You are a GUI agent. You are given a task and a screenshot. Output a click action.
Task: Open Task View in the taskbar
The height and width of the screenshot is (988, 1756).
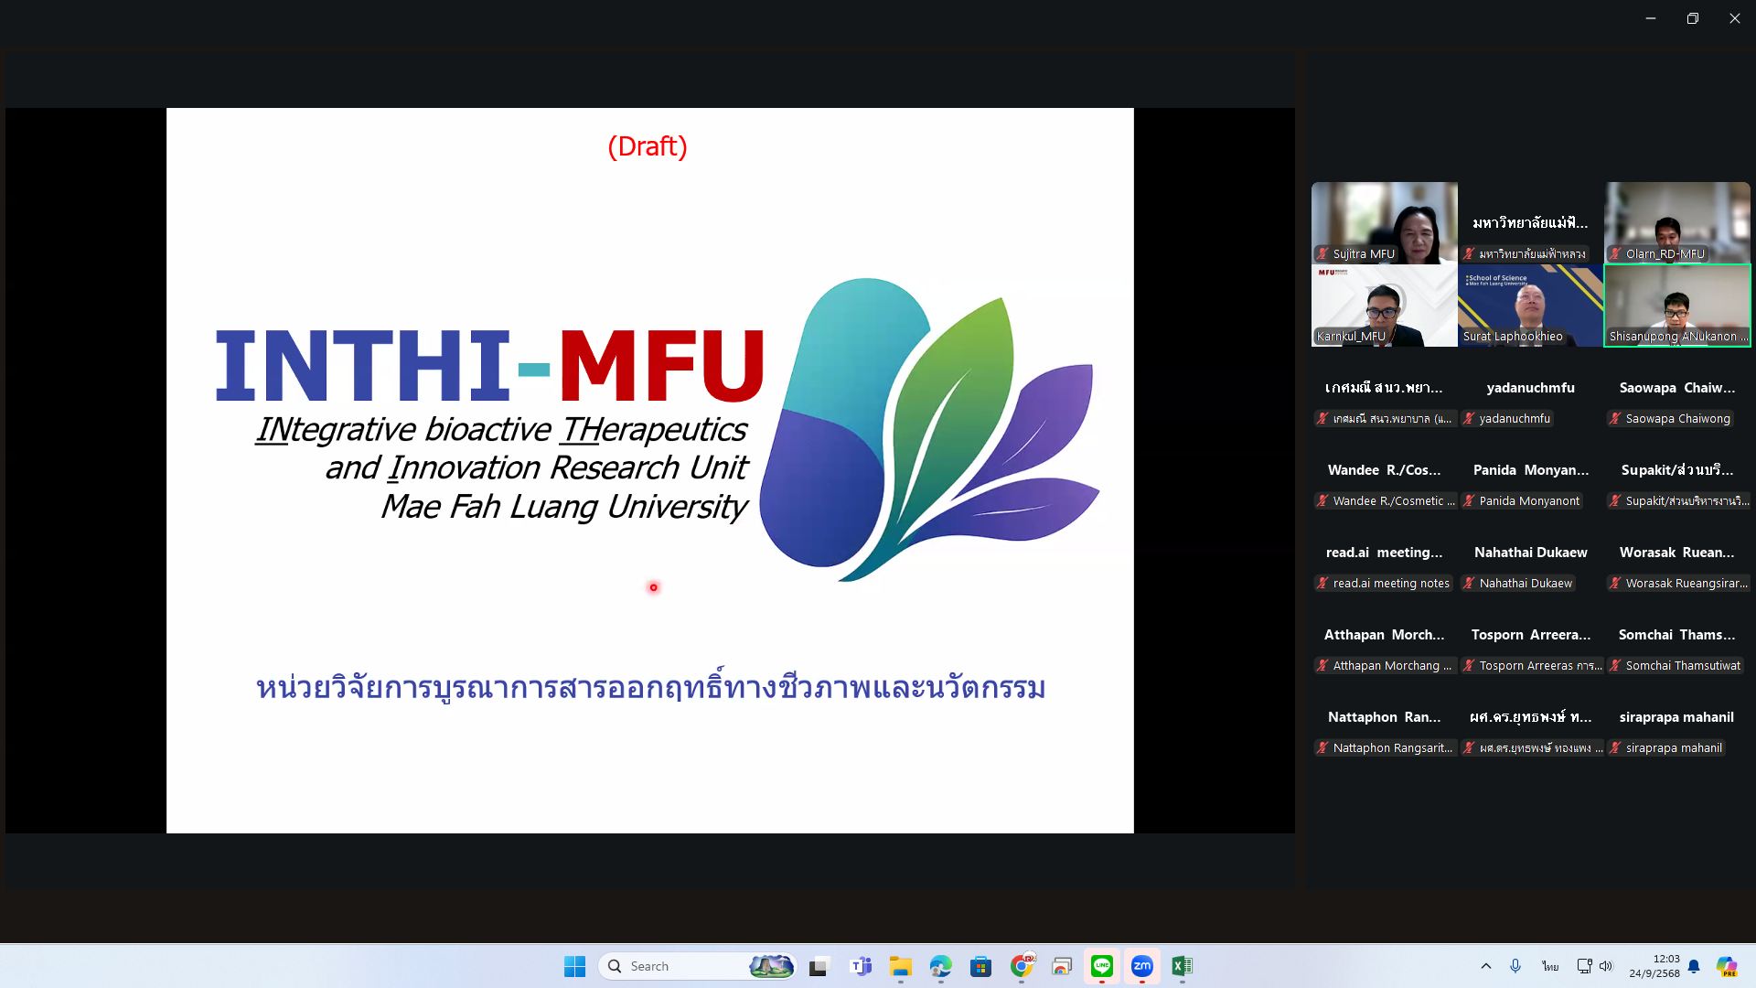[x=819, y=966]
